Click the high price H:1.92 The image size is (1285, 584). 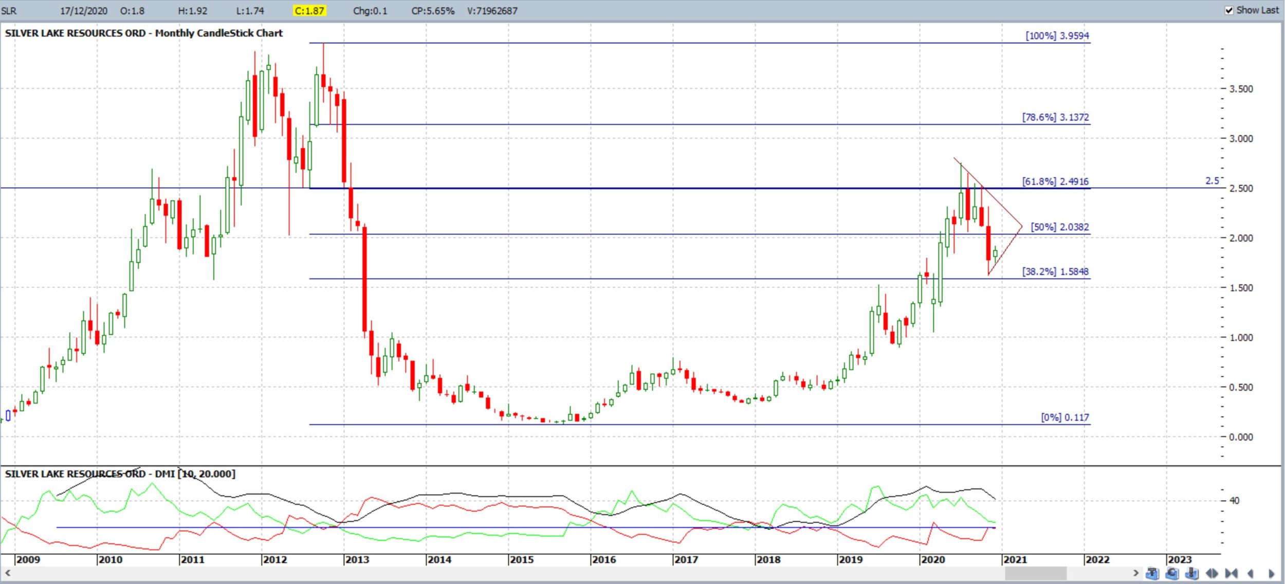[x=193, y=11]
